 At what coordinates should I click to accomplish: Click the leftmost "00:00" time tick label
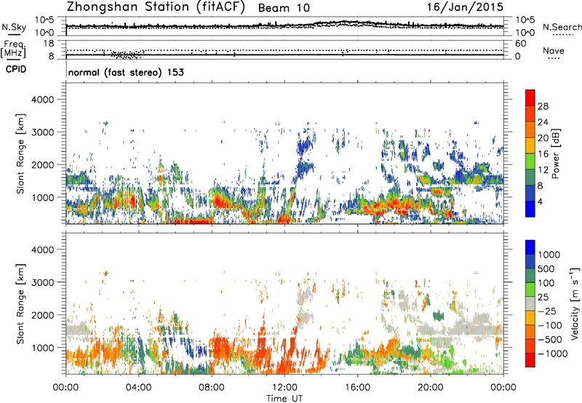tap(65, 388)
